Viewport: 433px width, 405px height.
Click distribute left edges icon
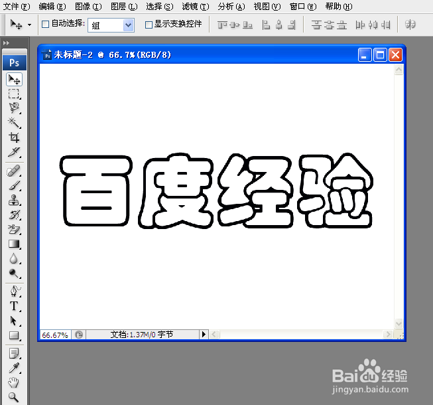360,25
